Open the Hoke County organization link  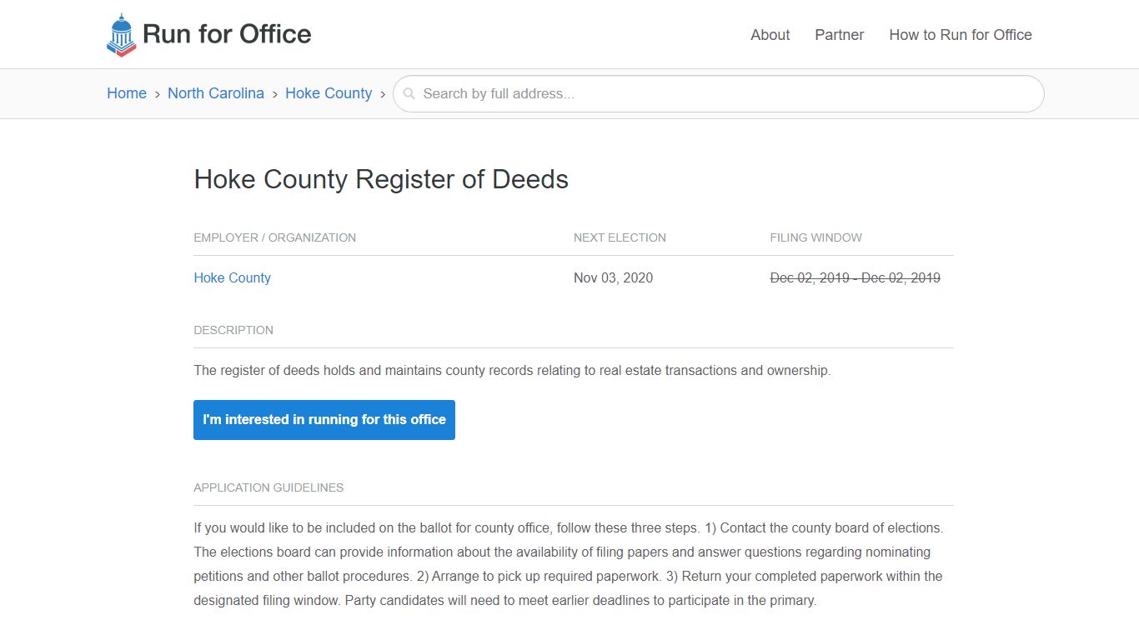(232, 277)
